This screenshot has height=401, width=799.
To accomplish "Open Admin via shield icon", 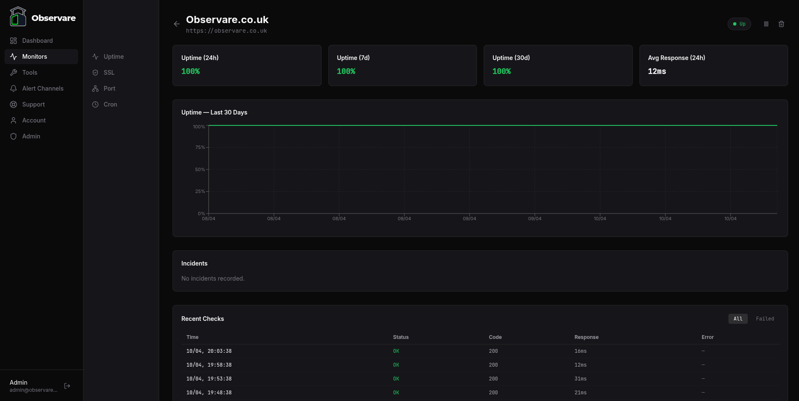I will click(13, 136).
